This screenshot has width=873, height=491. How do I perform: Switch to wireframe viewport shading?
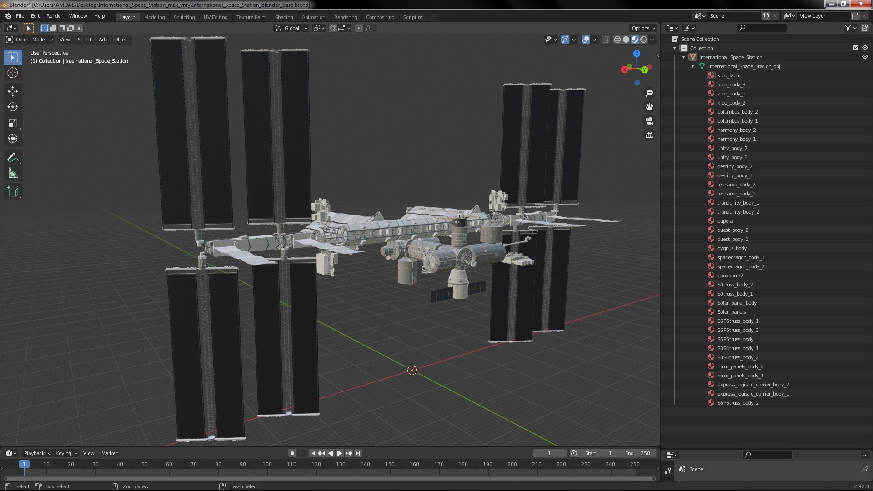[x=617, y=40]
